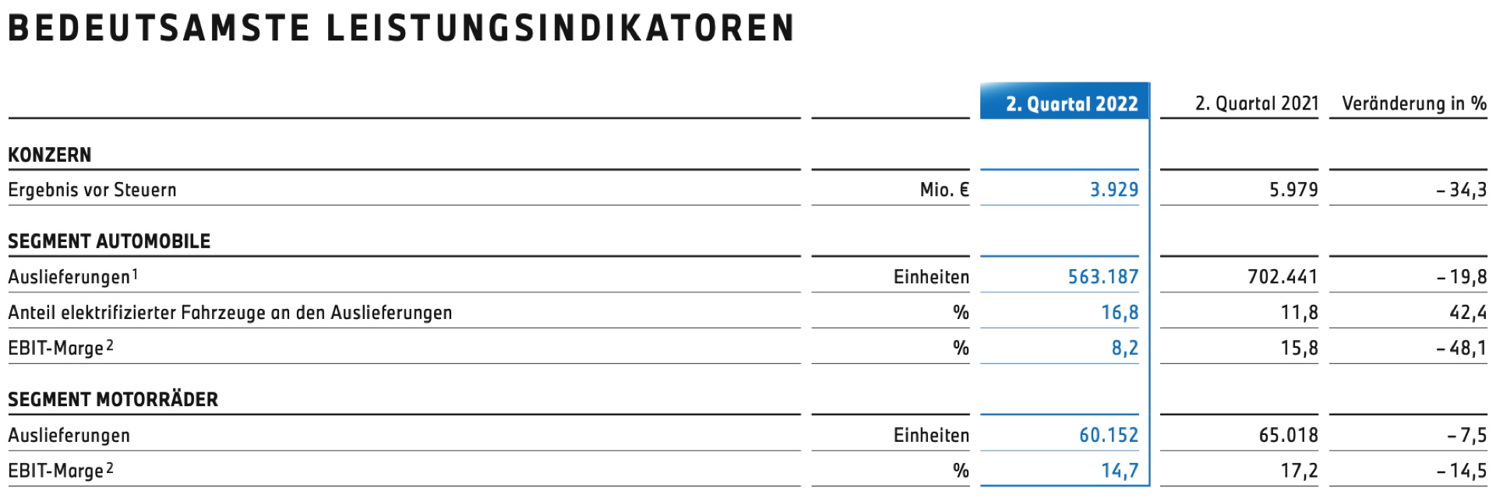This screenshot has height=501, width=1496.
Task: Click the value 5.979
Action: [1293, 190]
